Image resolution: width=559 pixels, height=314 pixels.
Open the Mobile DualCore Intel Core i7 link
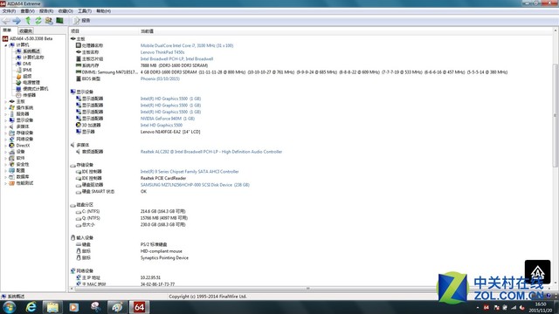187,45
